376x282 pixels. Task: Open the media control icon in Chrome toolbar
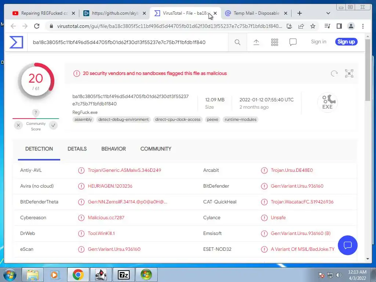tap(327, 26)
